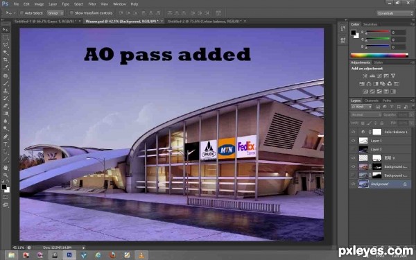Open VLC from the Windows taskbar
Image resolution: width=416 pixels, height=260 pixels.
click(x=141, y=255)
